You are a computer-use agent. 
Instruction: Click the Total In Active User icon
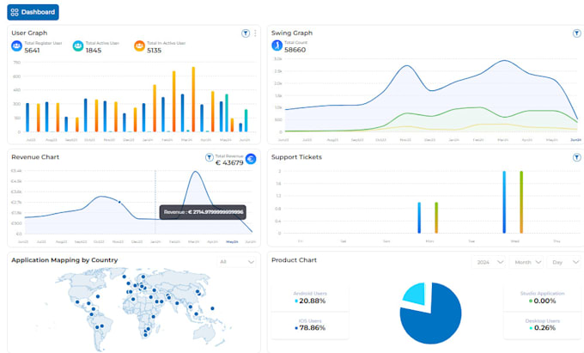[139, 46]
